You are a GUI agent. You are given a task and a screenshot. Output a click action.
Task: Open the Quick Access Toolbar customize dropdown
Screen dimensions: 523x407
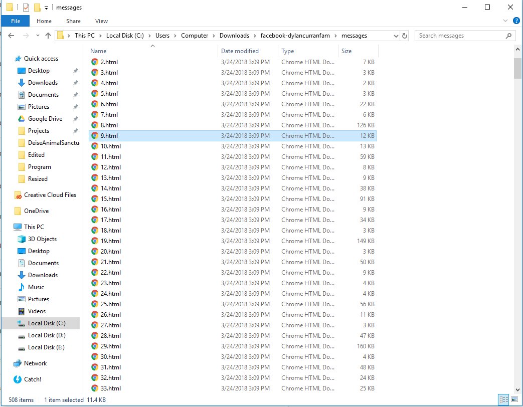46,8
